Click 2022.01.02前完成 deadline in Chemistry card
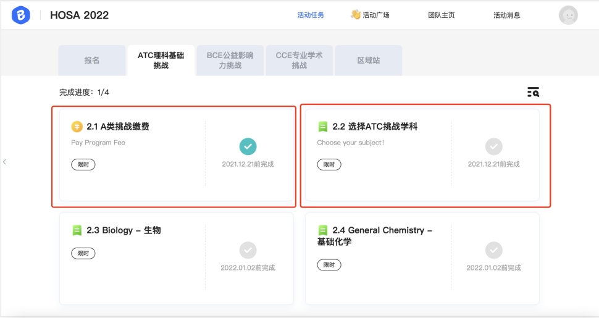The image size is (599, 318). 493,268
